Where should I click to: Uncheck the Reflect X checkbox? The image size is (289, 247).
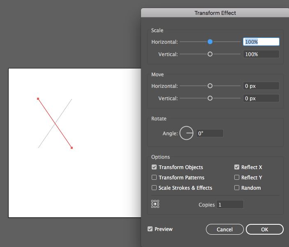pyautogui.click(x=237, y=167)
